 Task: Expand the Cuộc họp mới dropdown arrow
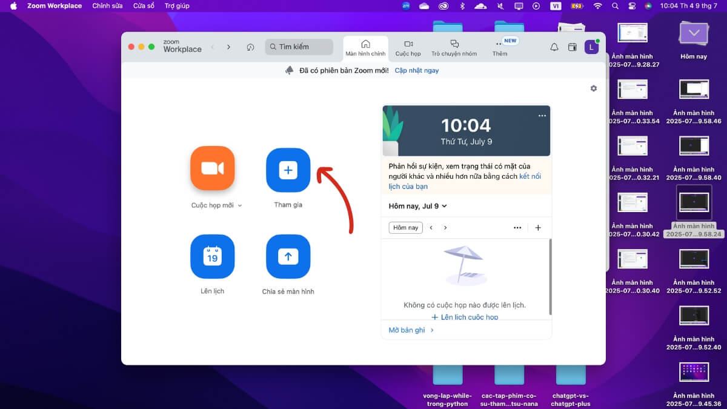click(240, 206)
